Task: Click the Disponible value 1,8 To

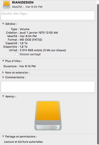Action: (23, 47)
